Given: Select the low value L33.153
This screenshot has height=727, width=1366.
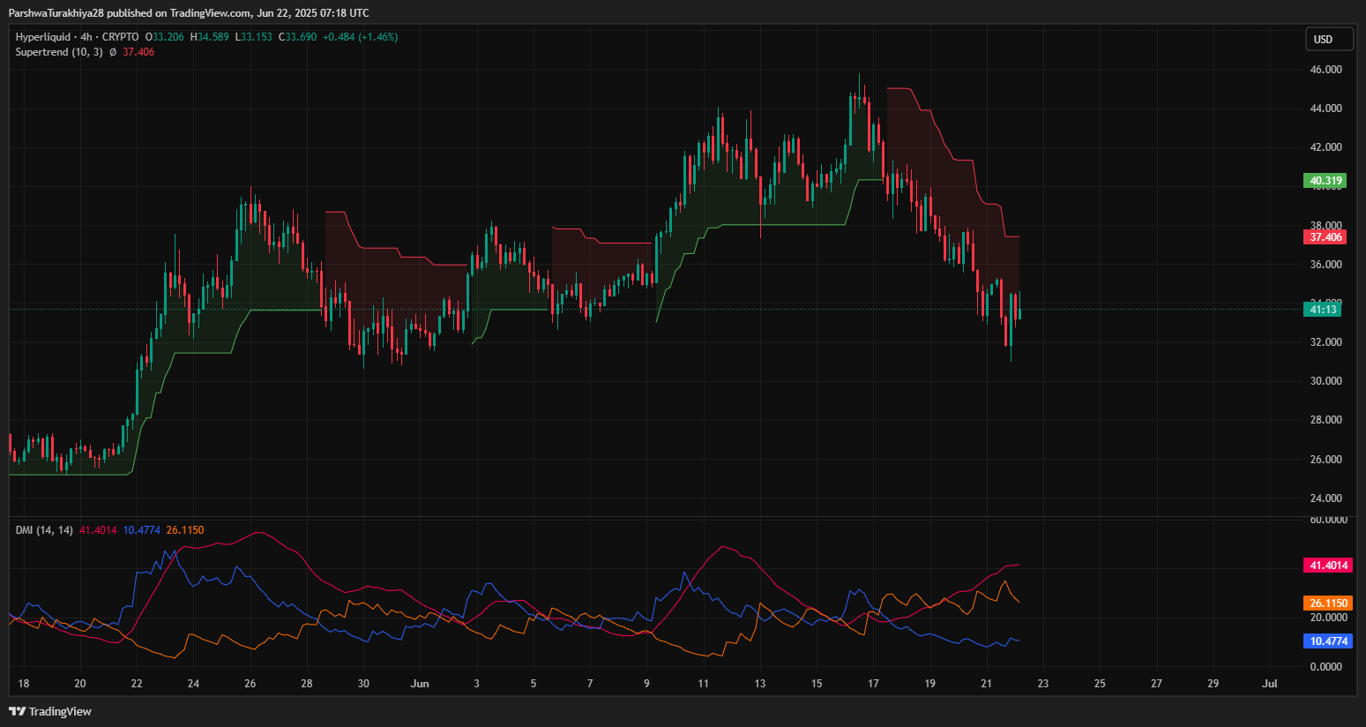Looking at the screenshot, I should pos(253,37).
